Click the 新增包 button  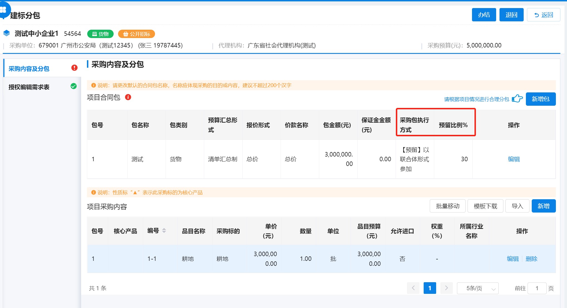click(x=540, y=99)
